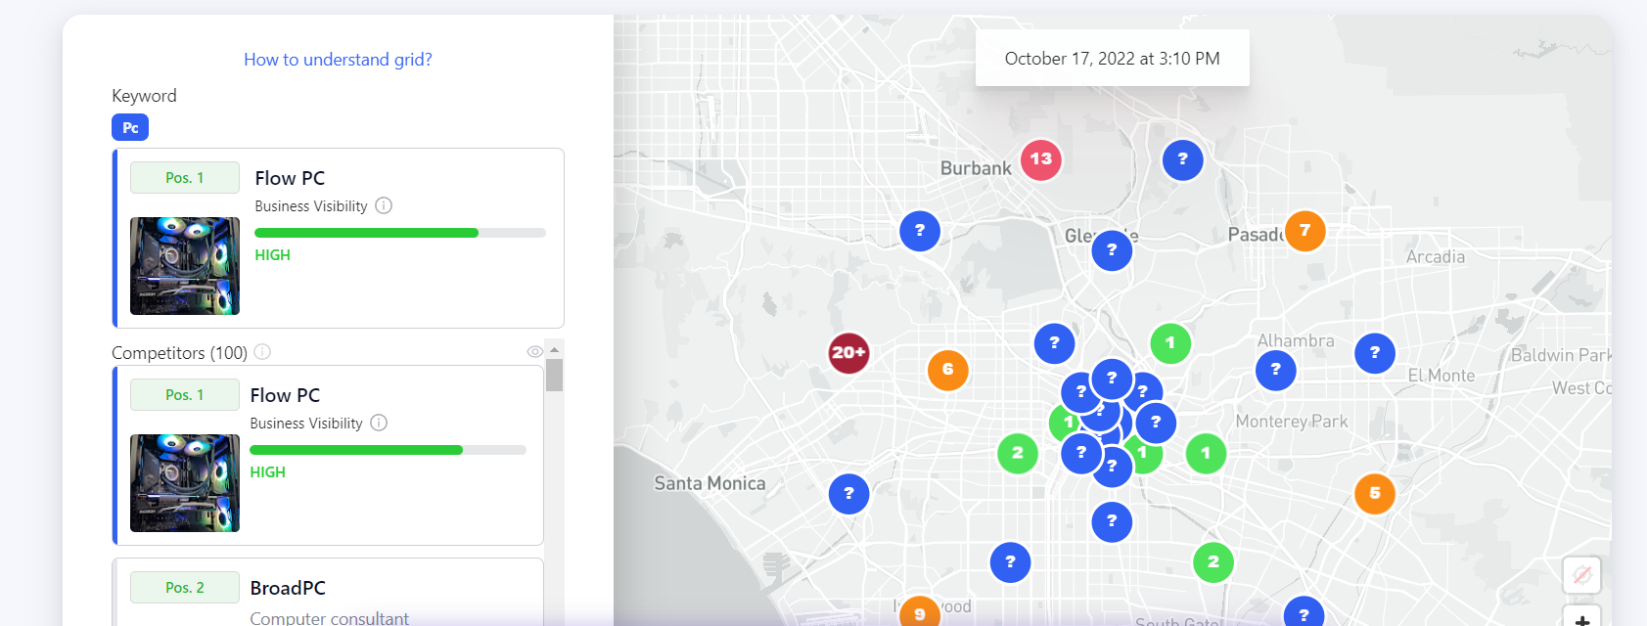Toggle the crossed-out map control button
This screenshot has height=626, width=1647.
1581,575
